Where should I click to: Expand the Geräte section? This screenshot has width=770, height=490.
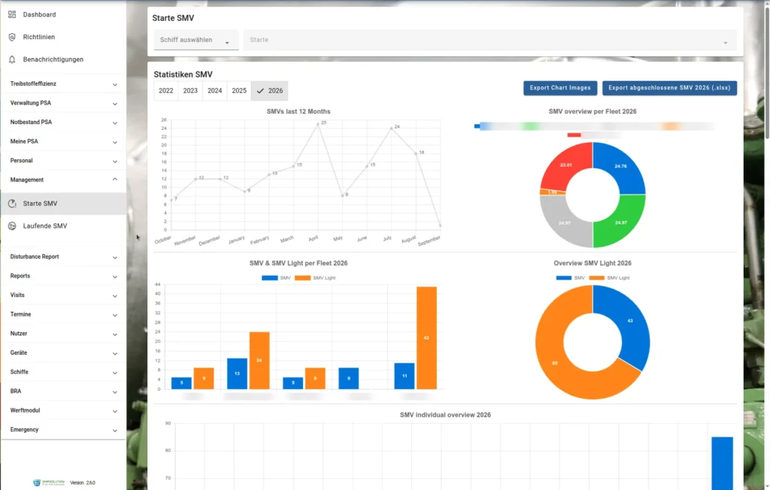point(63,352)
